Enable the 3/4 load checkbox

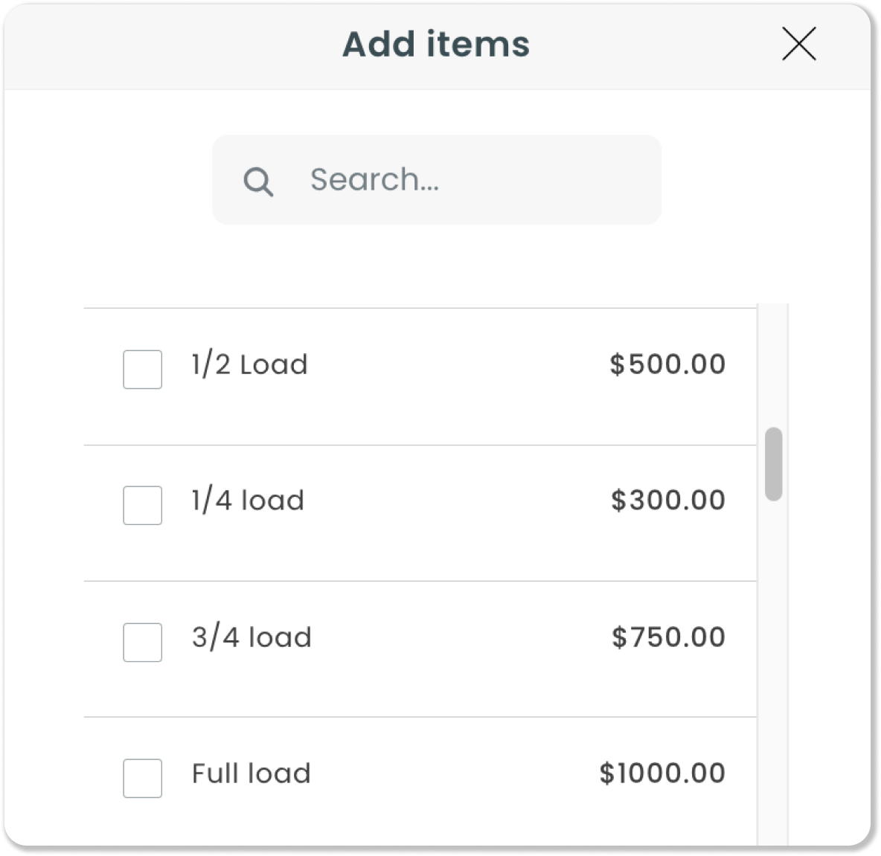[143, 642]
